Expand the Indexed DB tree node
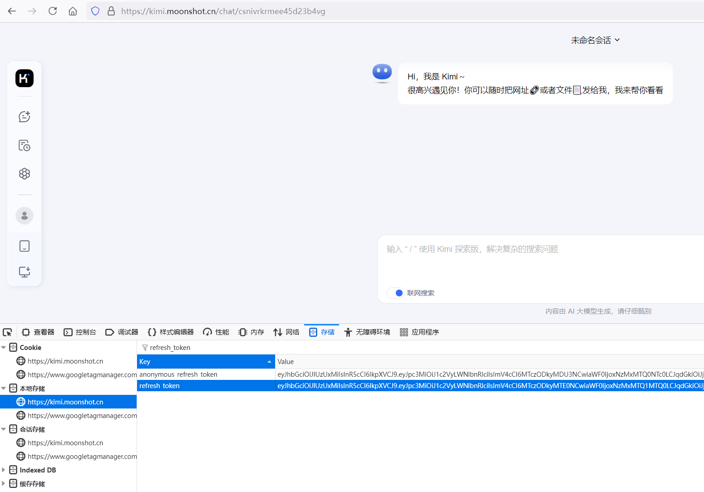The image size is (704, 492). coord(4,470)
